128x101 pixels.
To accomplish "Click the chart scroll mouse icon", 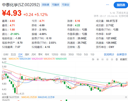I will click(117, 59).
